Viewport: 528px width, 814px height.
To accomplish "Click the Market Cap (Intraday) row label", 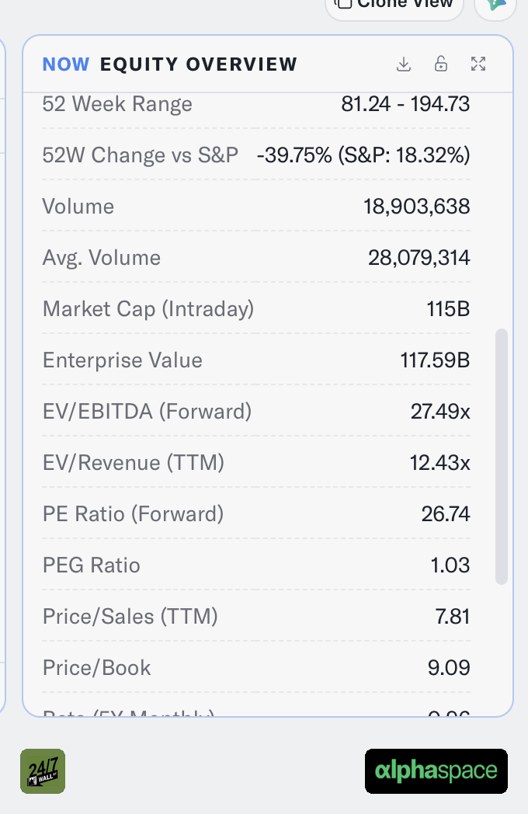I will 148,309.
